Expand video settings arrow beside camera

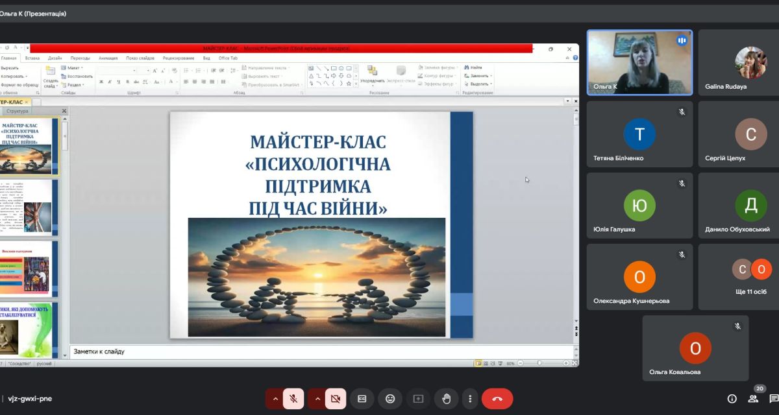coord(317,399)
